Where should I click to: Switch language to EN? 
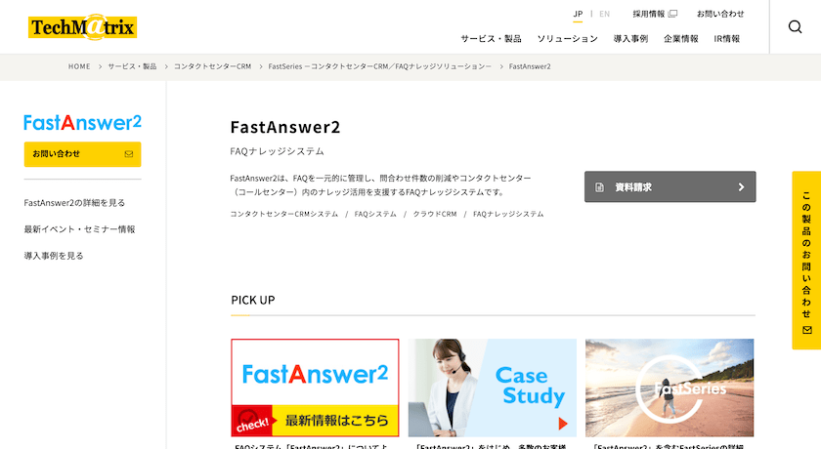[604, 14]
